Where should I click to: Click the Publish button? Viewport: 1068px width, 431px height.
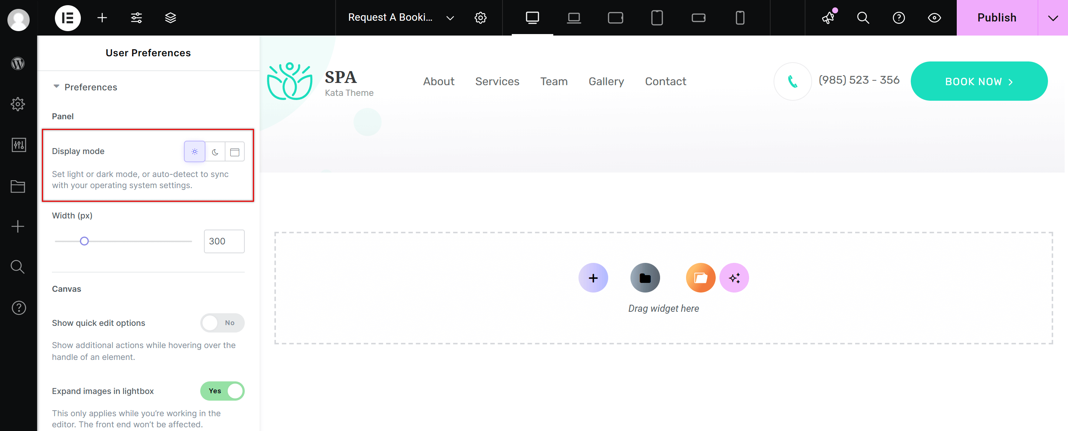pyautogui.click(x=997, y=18)
